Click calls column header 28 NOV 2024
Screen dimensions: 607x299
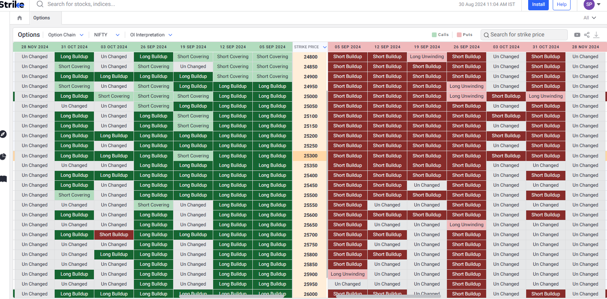coord(35,47)
